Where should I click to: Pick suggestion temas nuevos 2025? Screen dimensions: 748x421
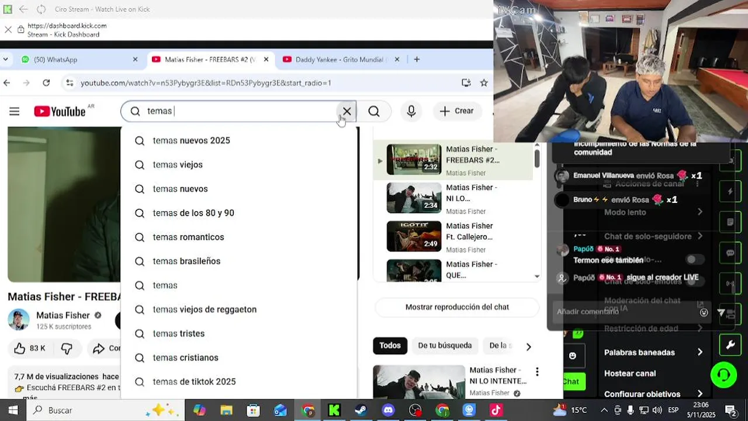click(238, 140)
